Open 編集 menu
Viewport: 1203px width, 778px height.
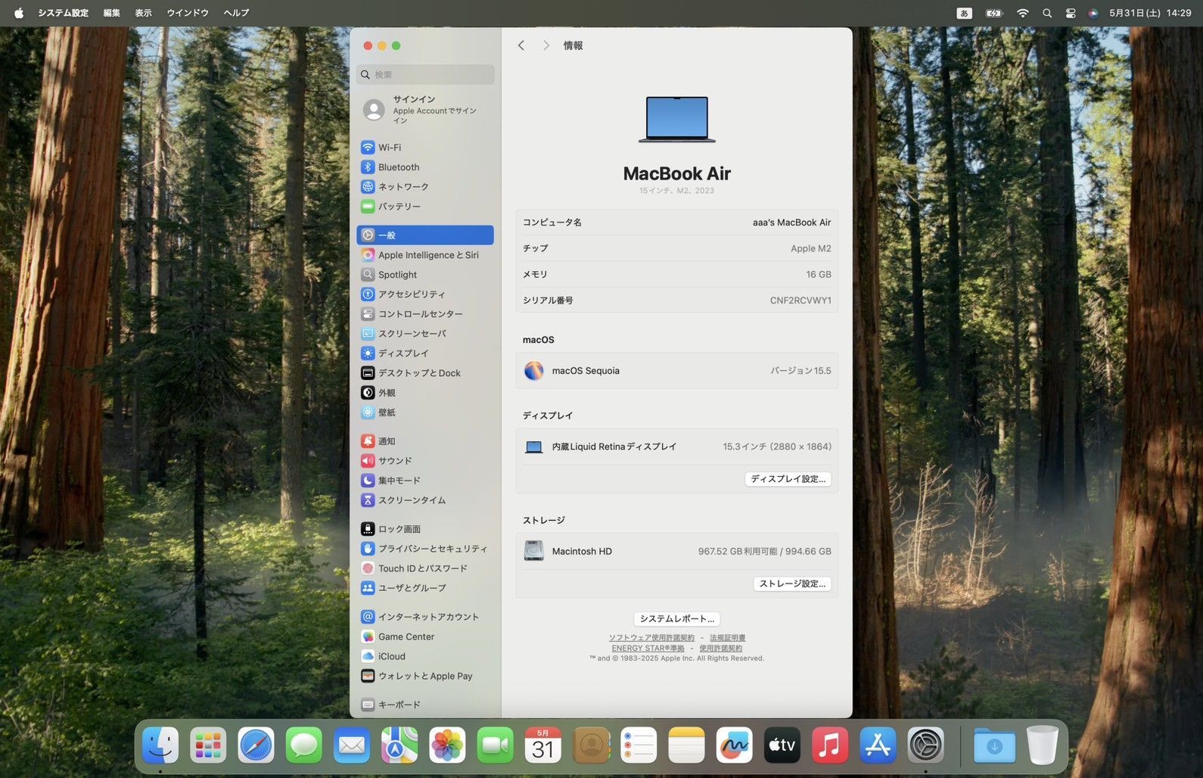point(112,13)
